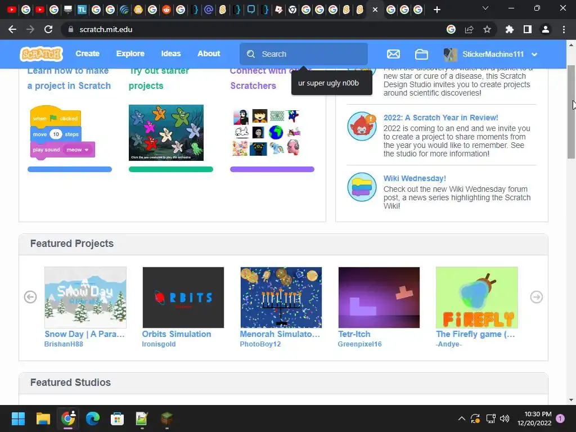Open the Create menu item
This screenshot has width=576, height=432.
(x=87, y=53)
